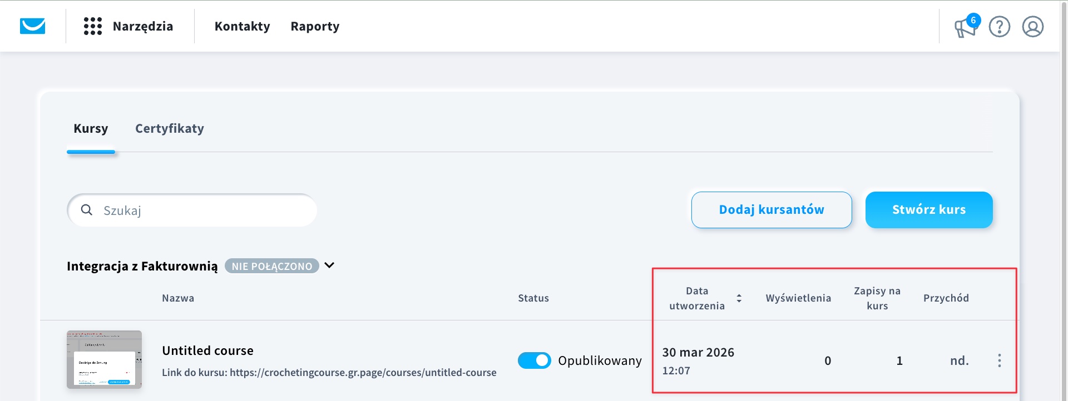Click the Dodaj kursantów button
The width and height of the screenshot is (1068, 401).
click(x=772, y=210)
